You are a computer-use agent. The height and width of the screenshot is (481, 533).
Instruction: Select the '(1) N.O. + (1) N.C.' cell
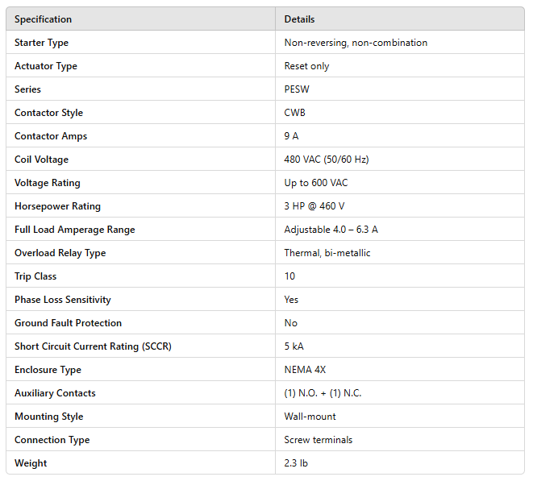pyautogui.click(x=324, y=393)
